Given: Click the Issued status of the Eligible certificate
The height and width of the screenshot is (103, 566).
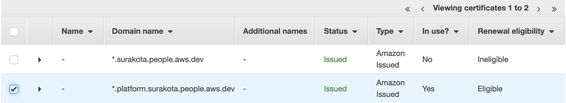Looking at the screenshot, I should click(x=335, y=89).
